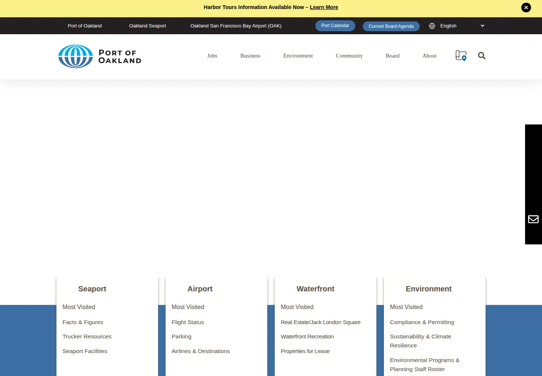Open the Board menu
Image resolution: width=542 pixels, height=376 pixels.
pos(393,56)
